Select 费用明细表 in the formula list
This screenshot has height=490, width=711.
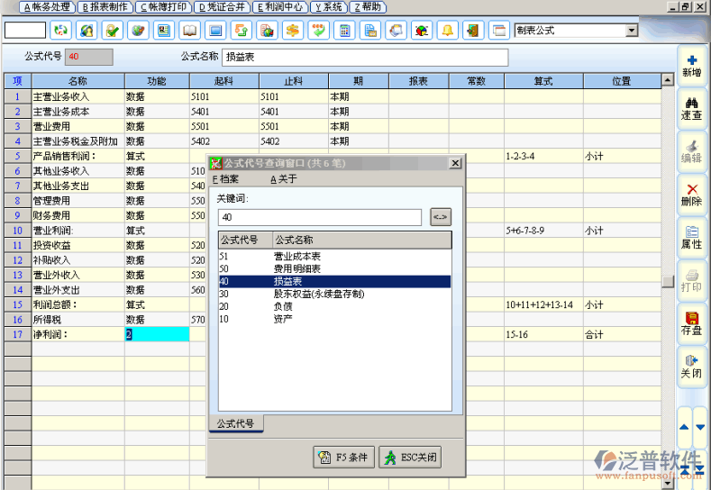coord(296,268)
